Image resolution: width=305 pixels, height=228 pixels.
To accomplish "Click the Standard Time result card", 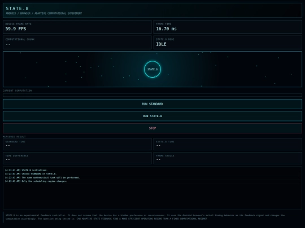I will coord(77,144).
